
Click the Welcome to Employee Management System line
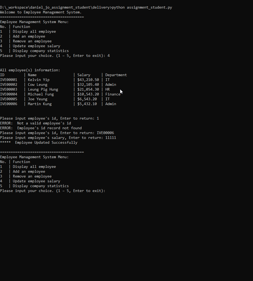pos(41,12)
